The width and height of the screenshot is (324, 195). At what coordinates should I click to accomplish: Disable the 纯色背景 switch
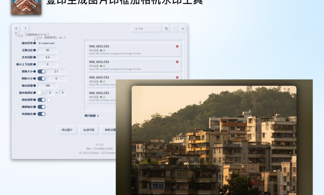click(42, 100)
